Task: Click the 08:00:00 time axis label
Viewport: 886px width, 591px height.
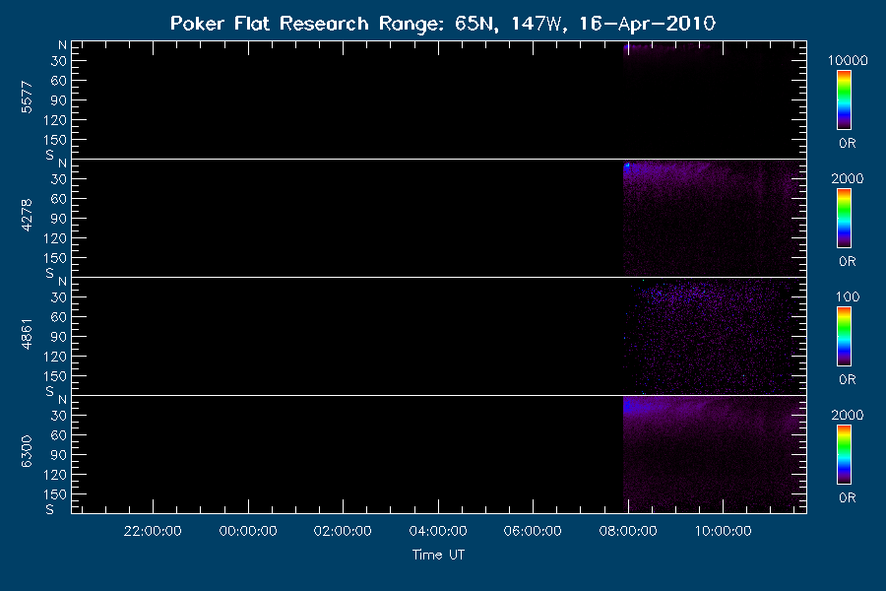Action: tap(628, 531)
